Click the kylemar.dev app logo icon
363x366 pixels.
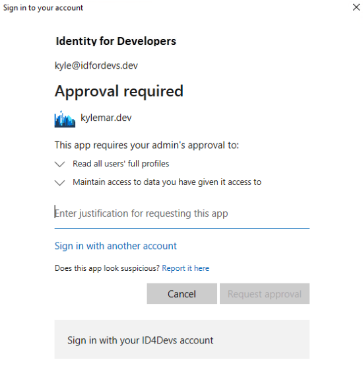tap(65, 119)
